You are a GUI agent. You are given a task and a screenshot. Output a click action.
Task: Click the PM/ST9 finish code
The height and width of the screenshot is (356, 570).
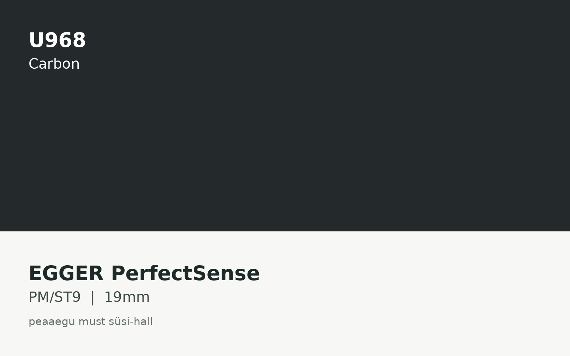[55, 297]
